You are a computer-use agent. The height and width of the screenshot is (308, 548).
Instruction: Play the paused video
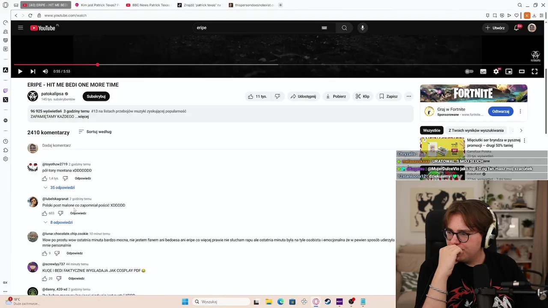20,71
